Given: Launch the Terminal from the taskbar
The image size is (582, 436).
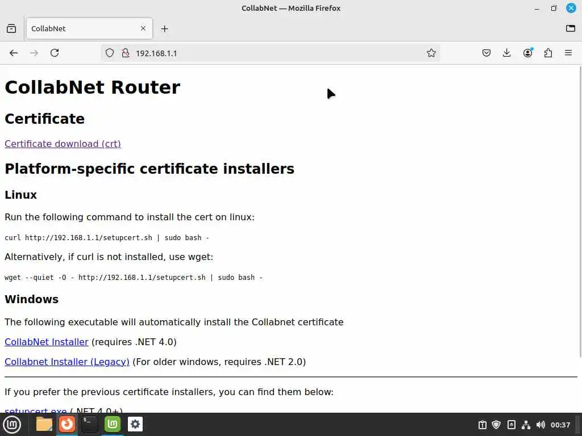Looking at the screenshot, I should click(89, 424).
